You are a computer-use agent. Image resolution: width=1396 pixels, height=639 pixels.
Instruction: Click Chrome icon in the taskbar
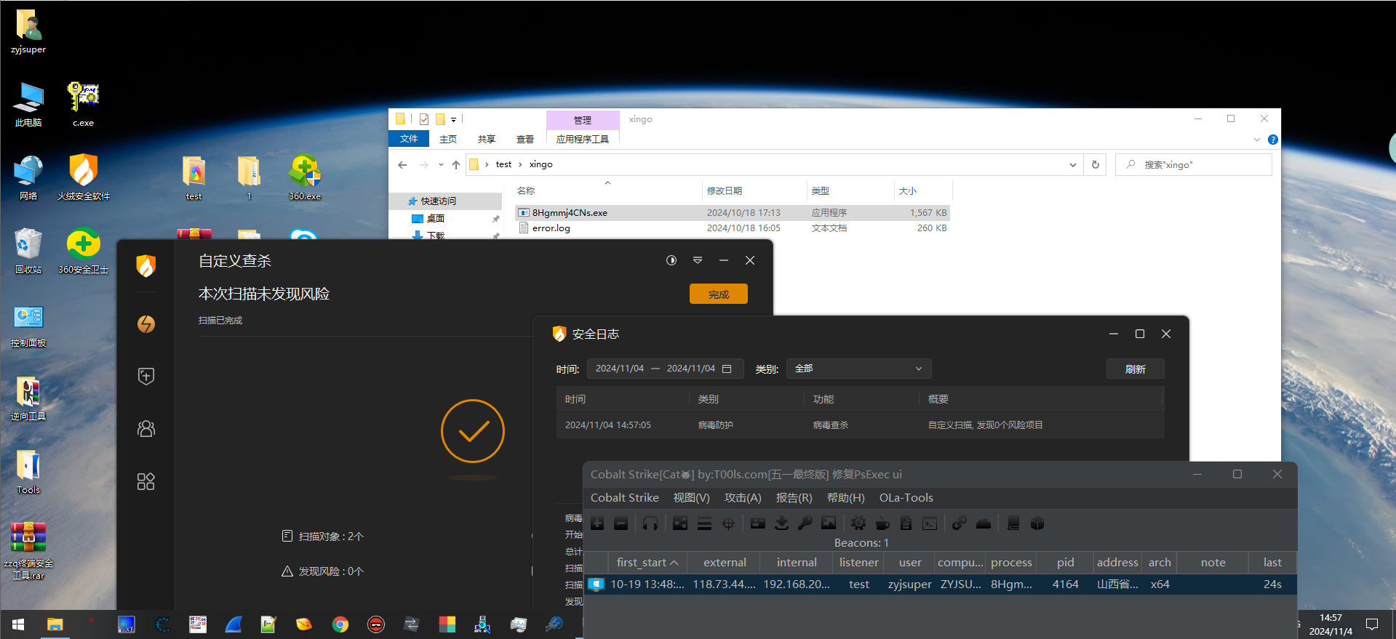tap(340, 624)
